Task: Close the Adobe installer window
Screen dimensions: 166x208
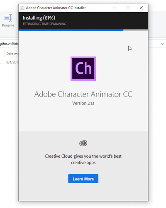Action: click(x=141, y=8)
